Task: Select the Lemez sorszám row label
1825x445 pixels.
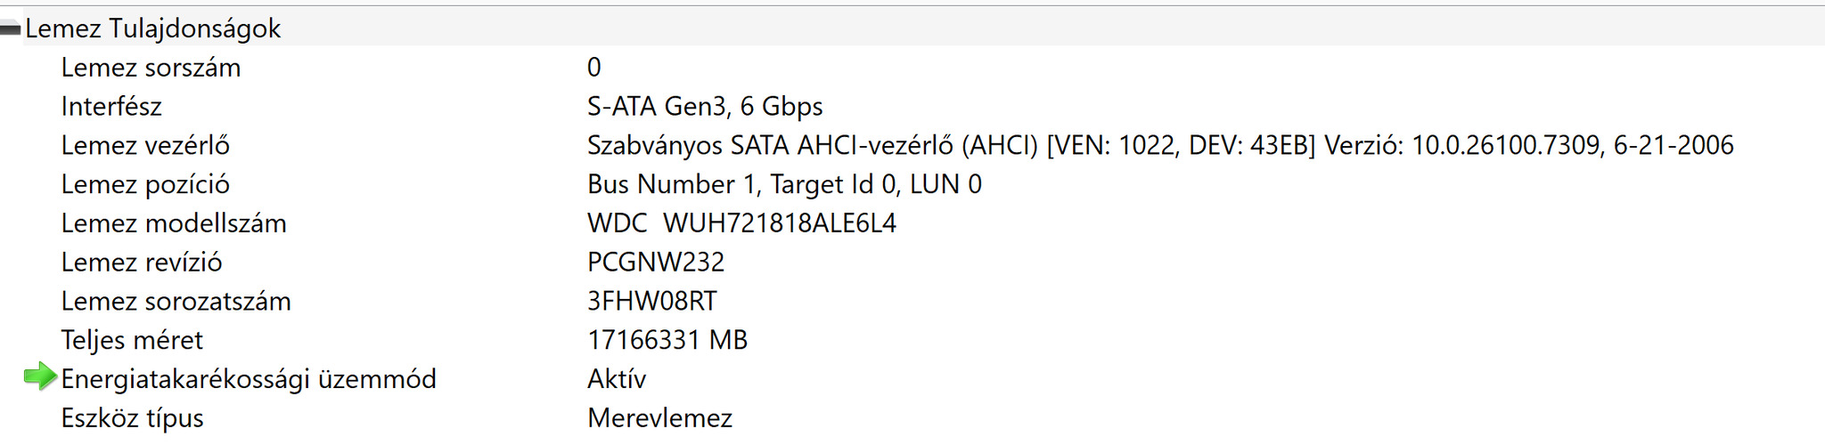Action: 151,68
